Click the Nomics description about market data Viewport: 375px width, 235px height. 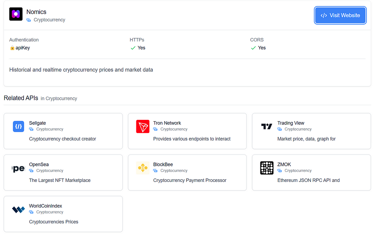81,70
